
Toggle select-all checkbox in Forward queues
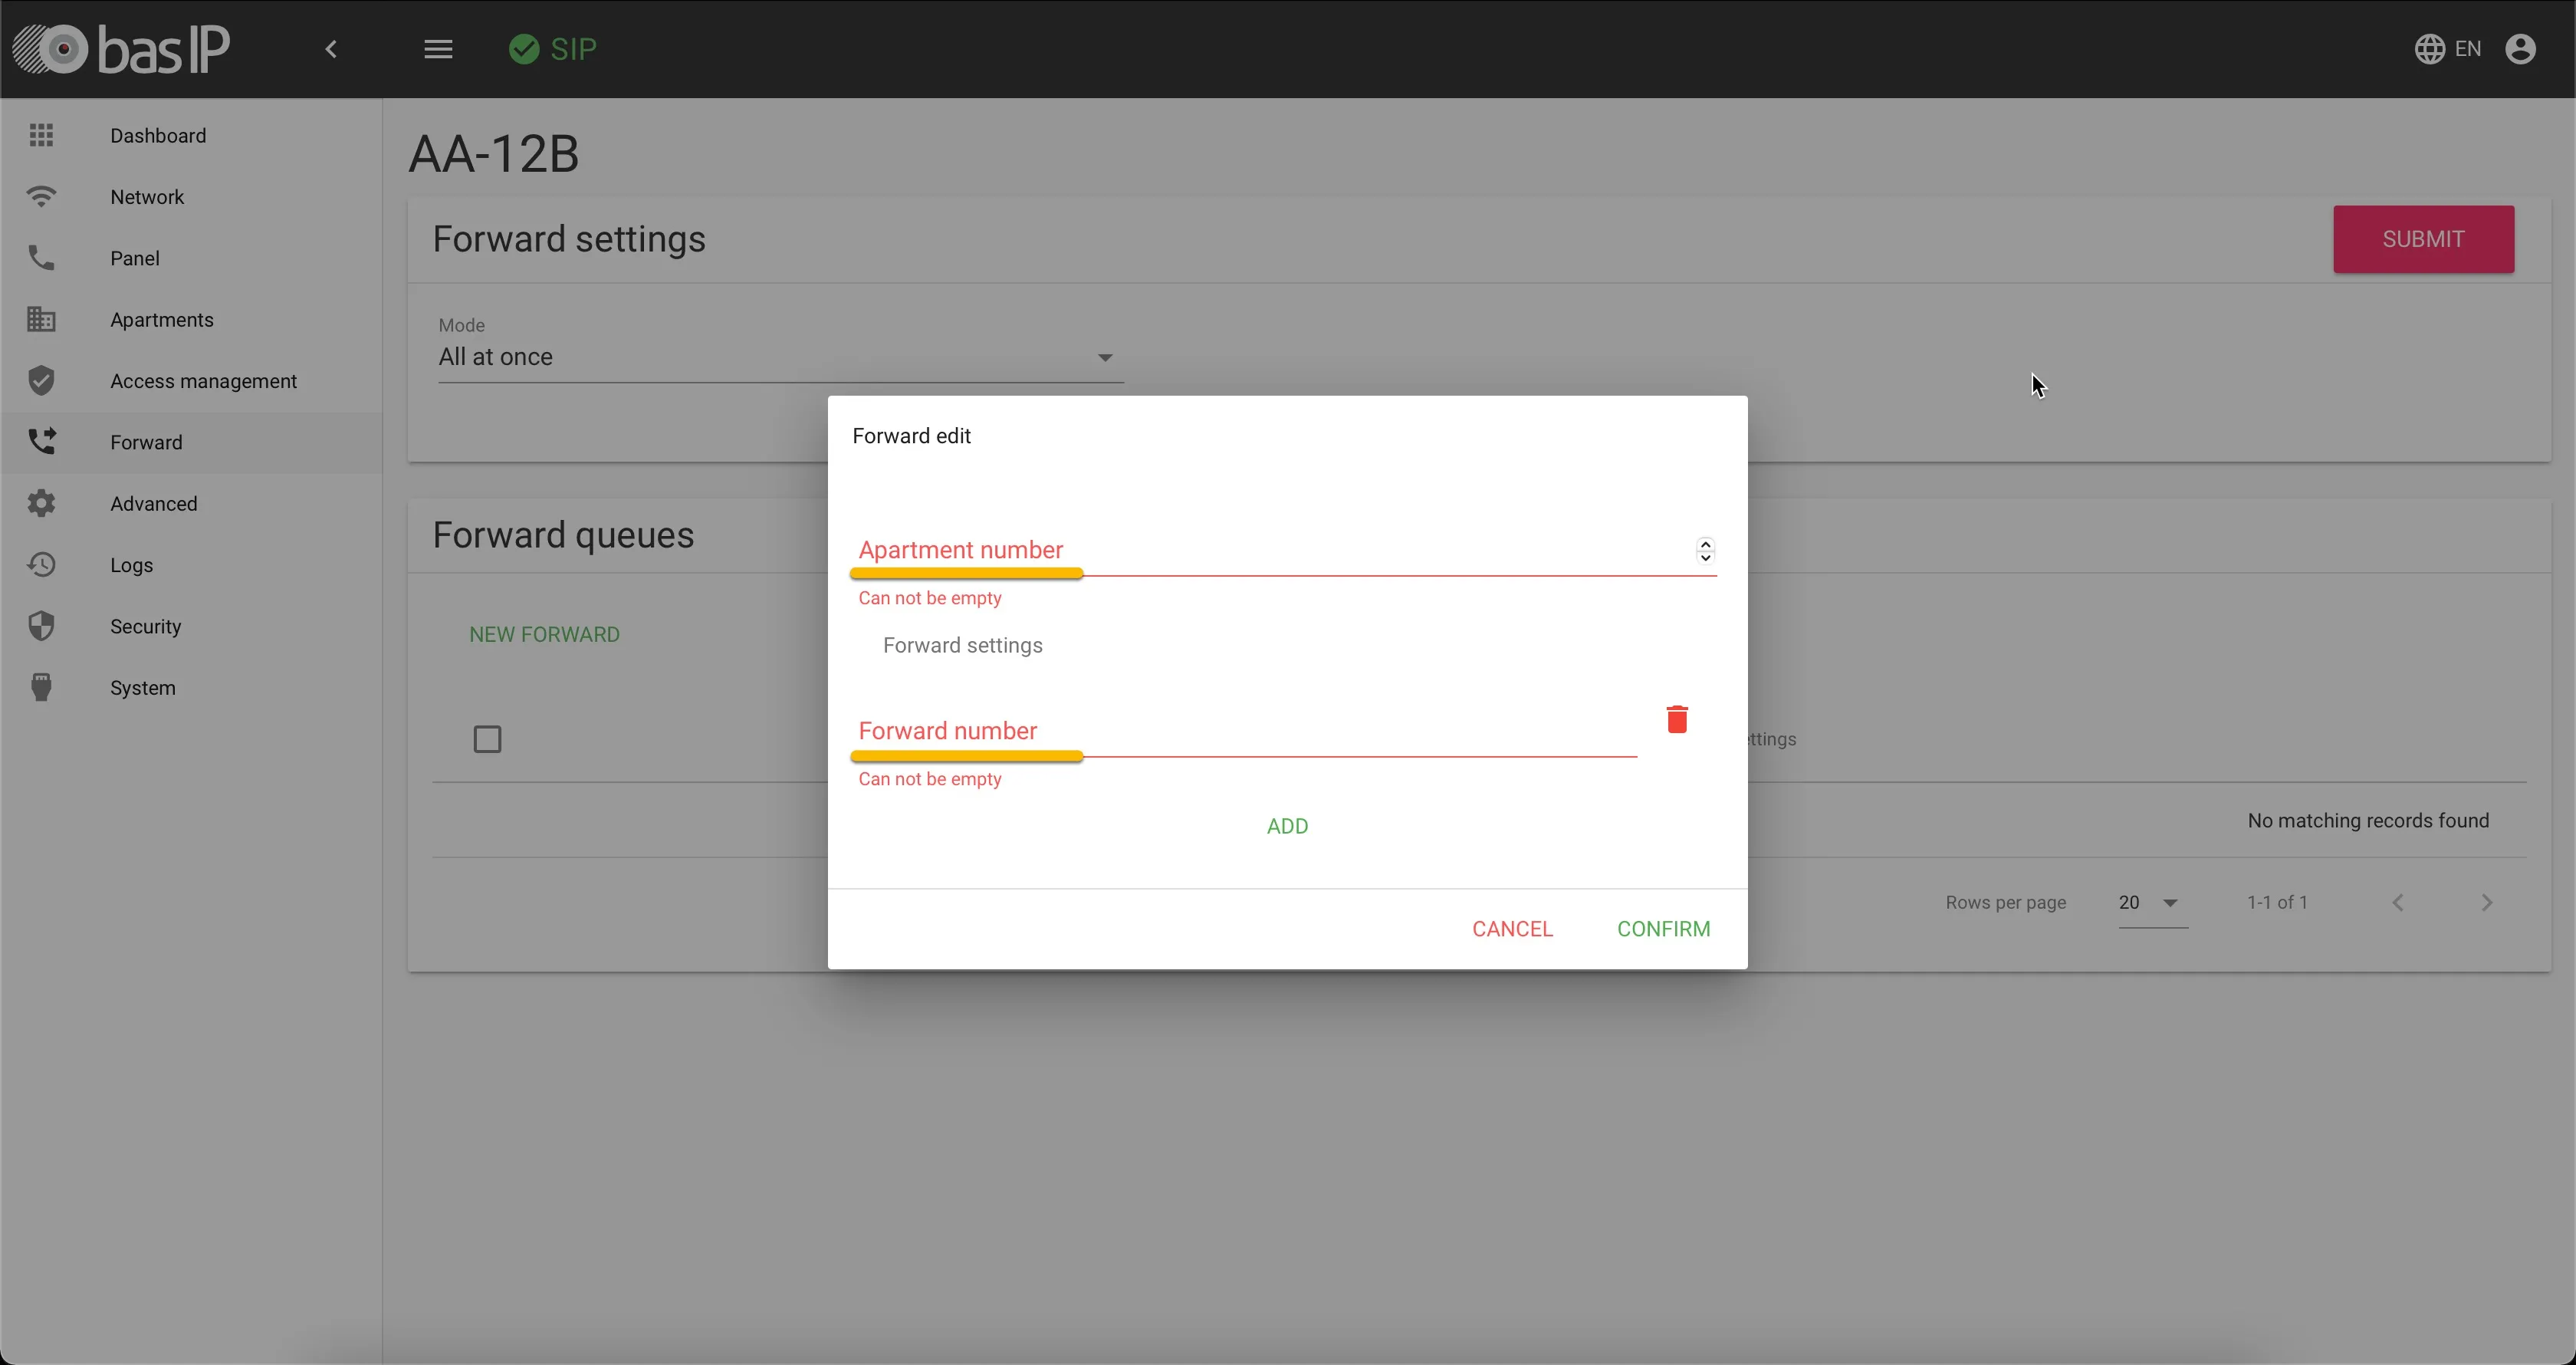[x=487, y=739]
